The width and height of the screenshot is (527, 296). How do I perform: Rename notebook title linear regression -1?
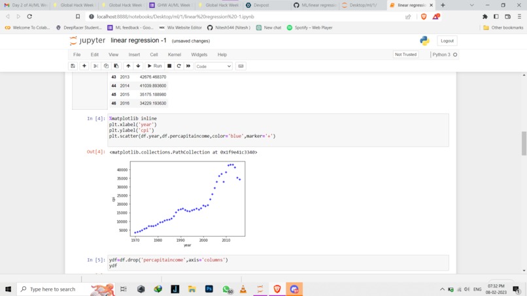[x=139, y=41]
